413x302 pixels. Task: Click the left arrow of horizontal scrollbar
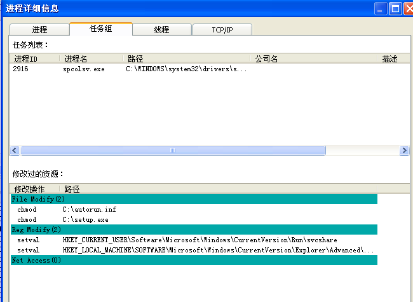point(15,151)
